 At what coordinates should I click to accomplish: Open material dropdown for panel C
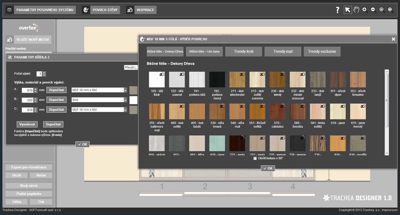(125, 110)
